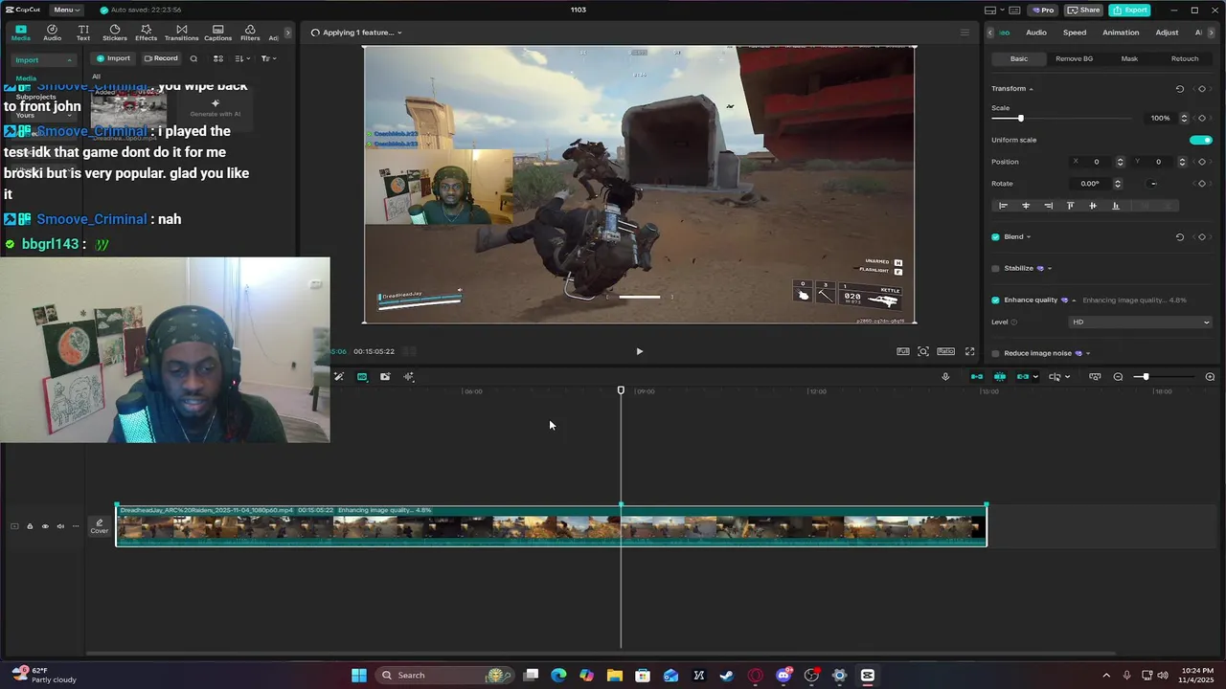Open the enhancement Level HD dropdown
The image size is (1226, 689).
click(1141, 322)
